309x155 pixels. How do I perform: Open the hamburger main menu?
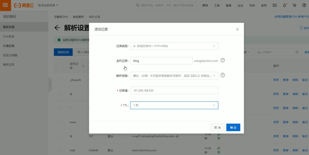tap(5, 5)
